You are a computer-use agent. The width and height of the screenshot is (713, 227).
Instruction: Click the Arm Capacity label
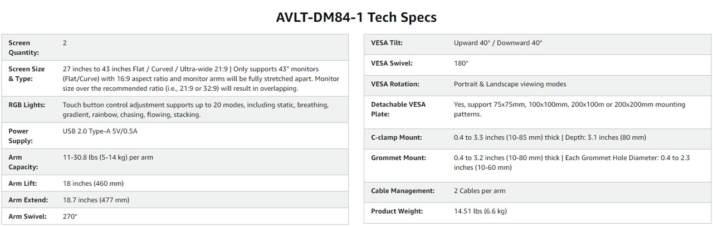(23, 162)
